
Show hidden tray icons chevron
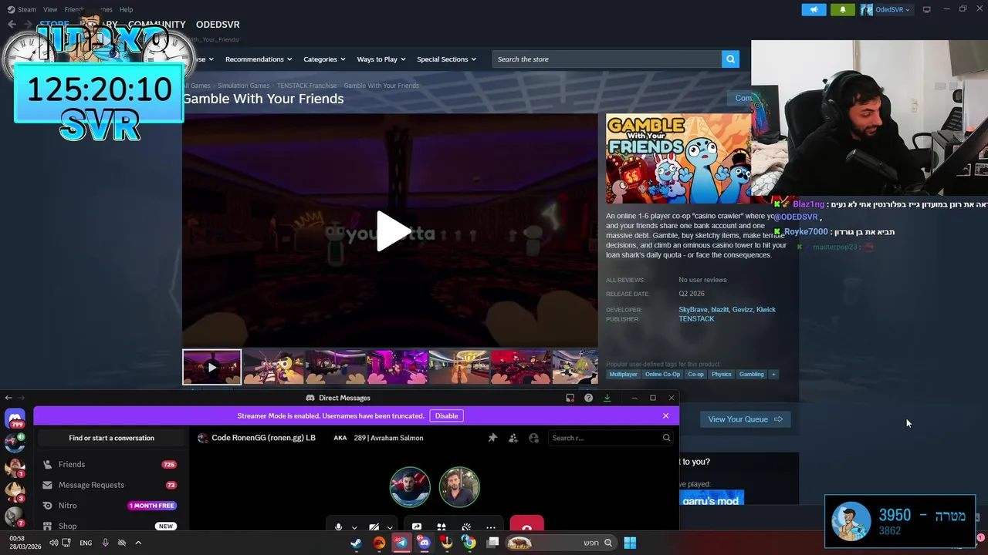coord(138,543)
